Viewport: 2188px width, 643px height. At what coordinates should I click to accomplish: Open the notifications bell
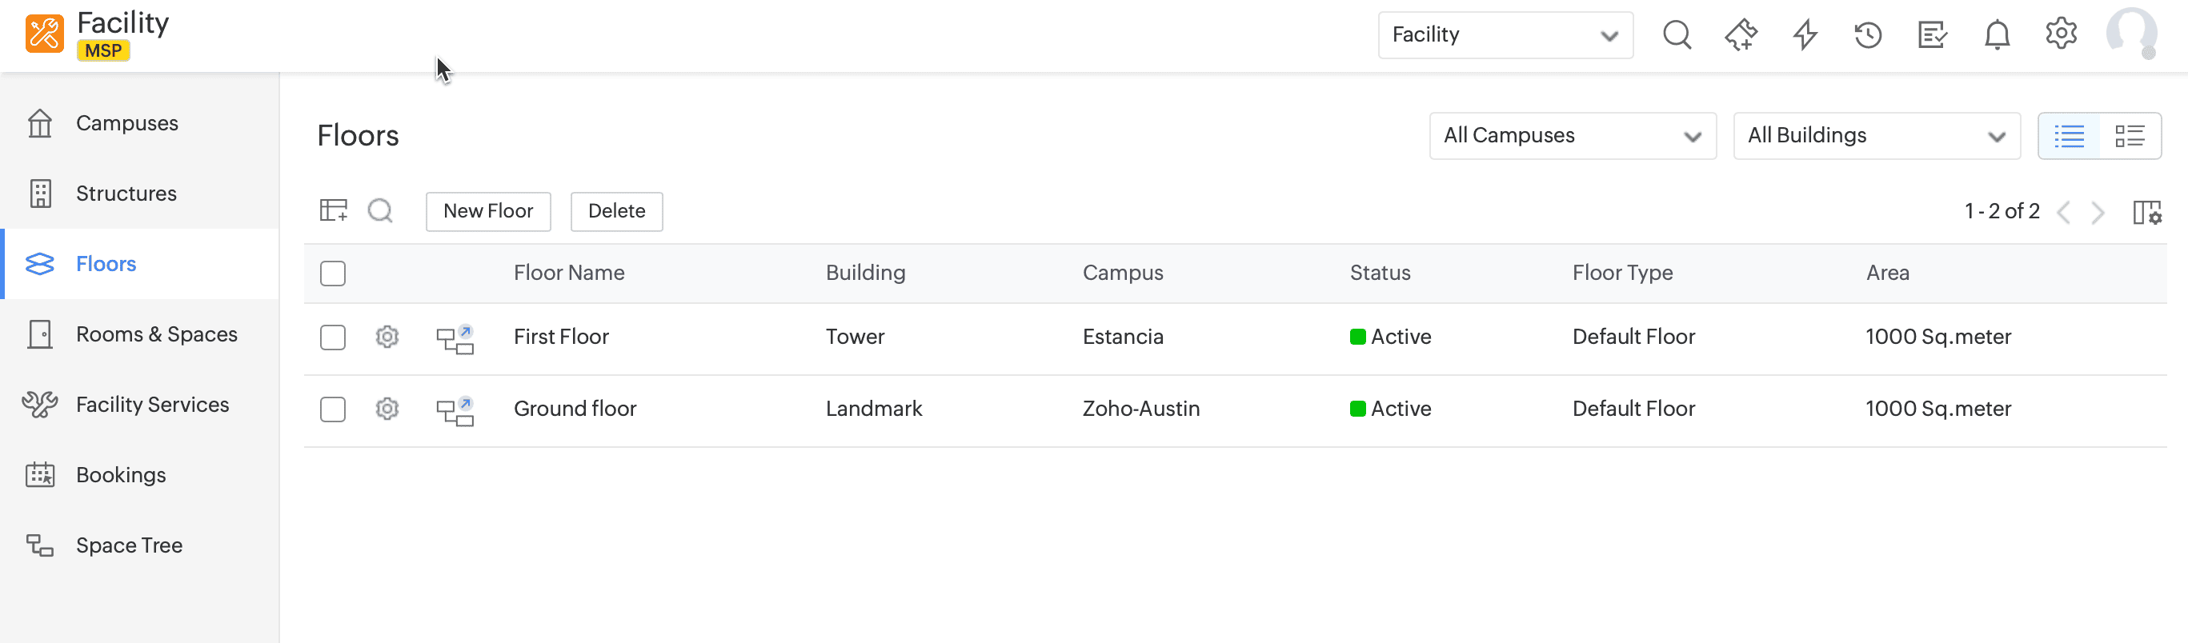click(x=1996, y=34)
